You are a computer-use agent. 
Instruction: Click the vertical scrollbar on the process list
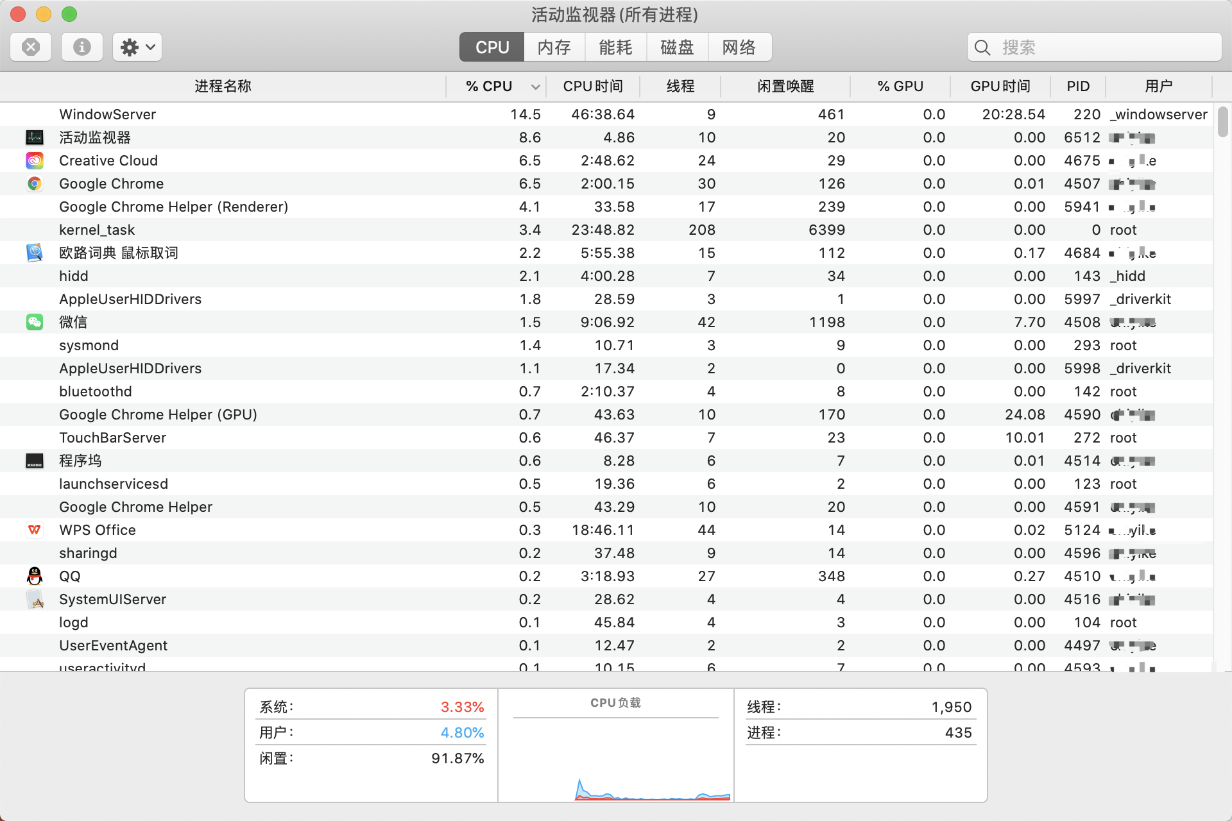pyautogui.click(x=1222, y=122)
